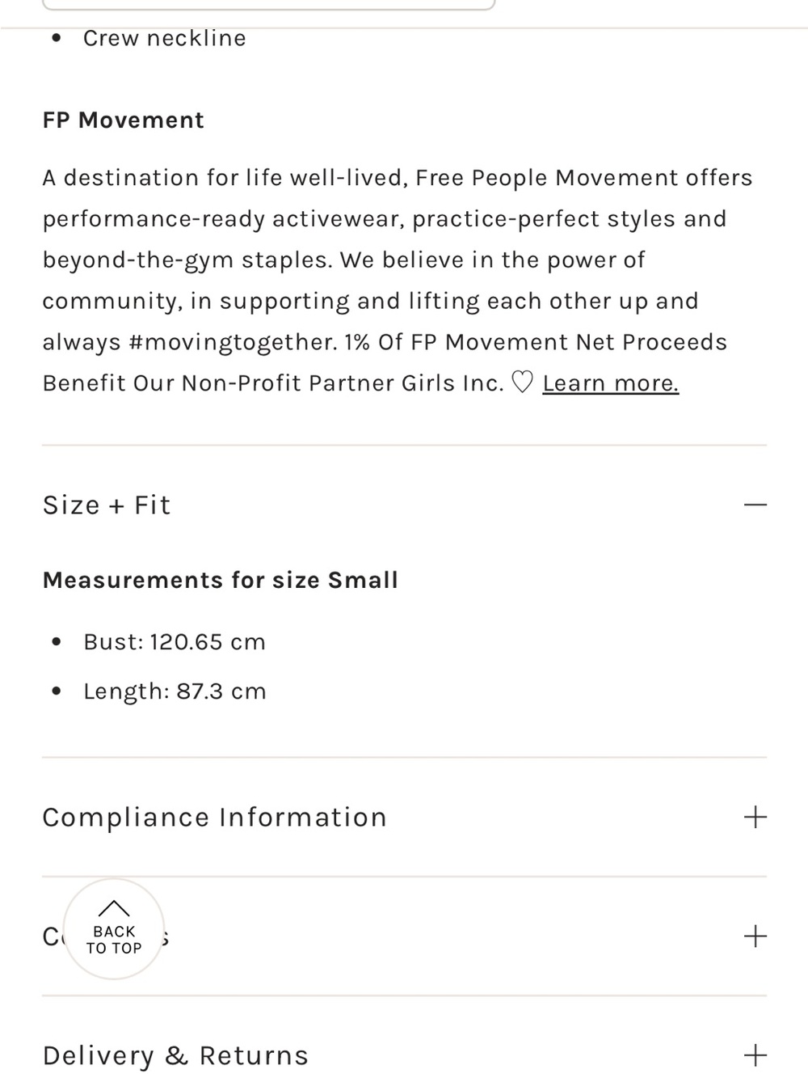This screenshot has height=1078, width=808.
Task: Click the Crew neckline bullet item
Action: pos(164,38)
